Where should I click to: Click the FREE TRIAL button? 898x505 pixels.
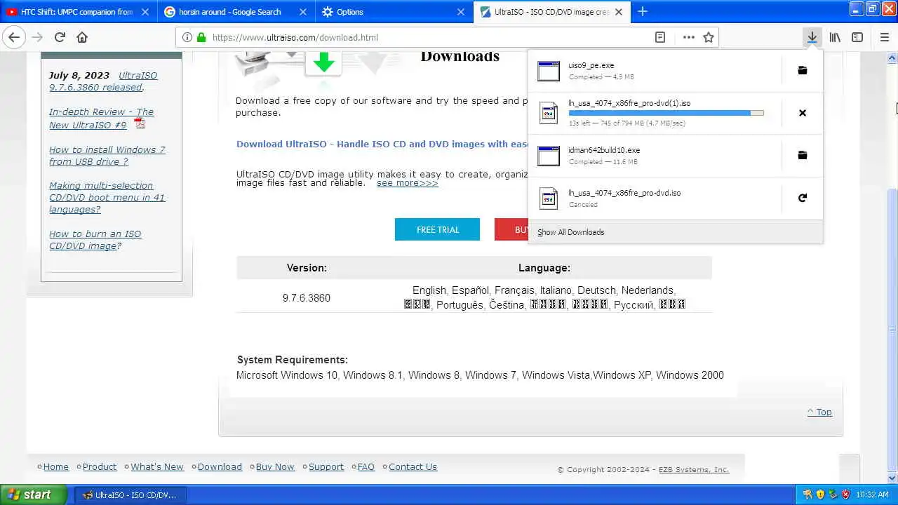pos(437,229)
